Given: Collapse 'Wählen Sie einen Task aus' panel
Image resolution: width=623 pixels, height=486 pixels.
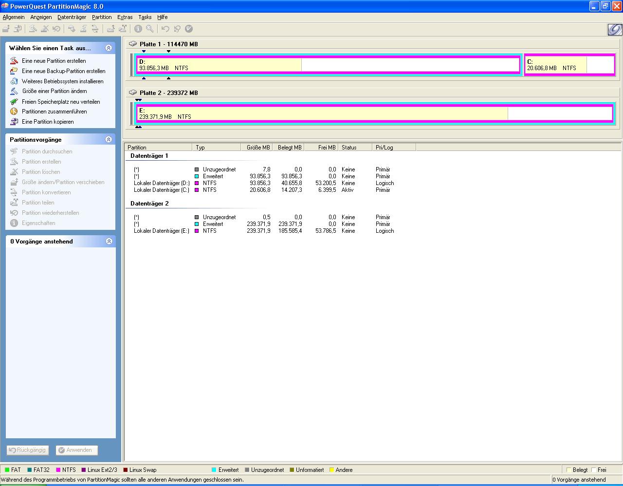Looking at the screenshot, I should 109,48.
